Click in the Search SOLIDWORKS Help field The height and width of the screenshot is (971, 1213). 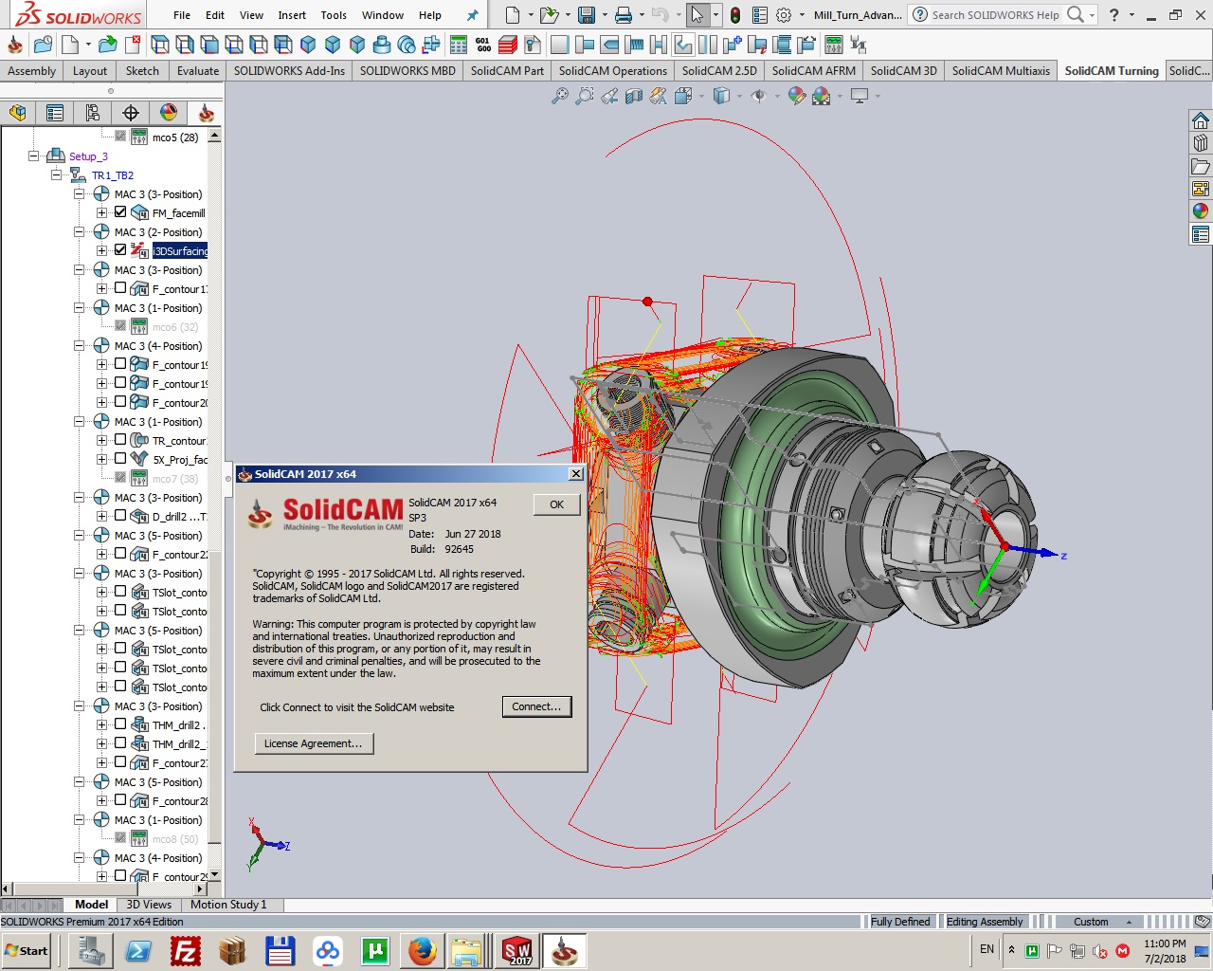pyautogui.click(x=995, y=15)
